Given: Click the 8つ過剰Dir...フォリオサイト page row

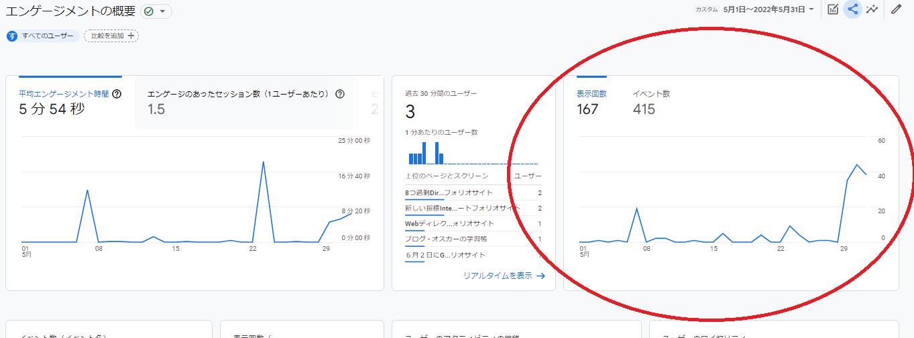Looking at the screenshot, I should coord(449,193).
